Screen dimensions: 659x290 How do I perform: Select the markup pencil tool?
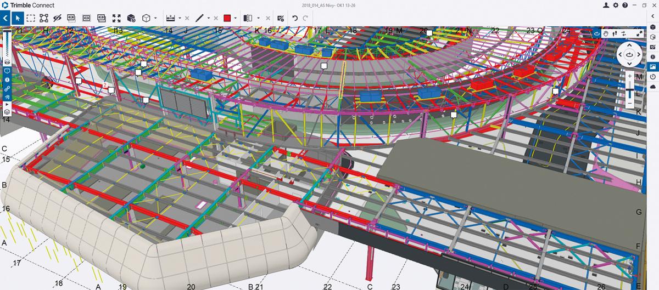coord(199,18)
